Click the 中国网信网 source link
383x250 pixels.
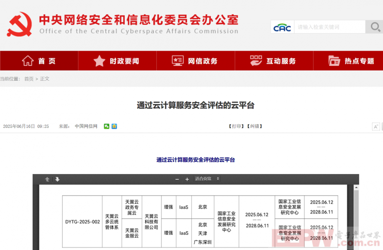tap(86, 126)
